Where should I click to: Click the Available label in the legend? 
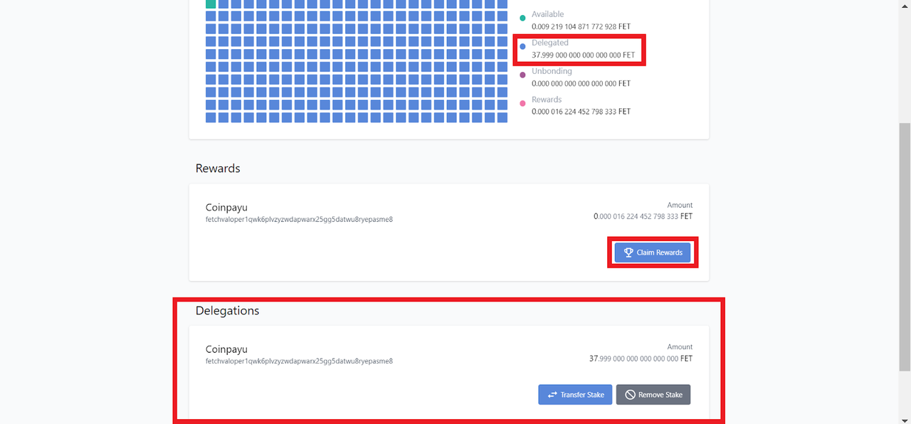click(547, 14)
